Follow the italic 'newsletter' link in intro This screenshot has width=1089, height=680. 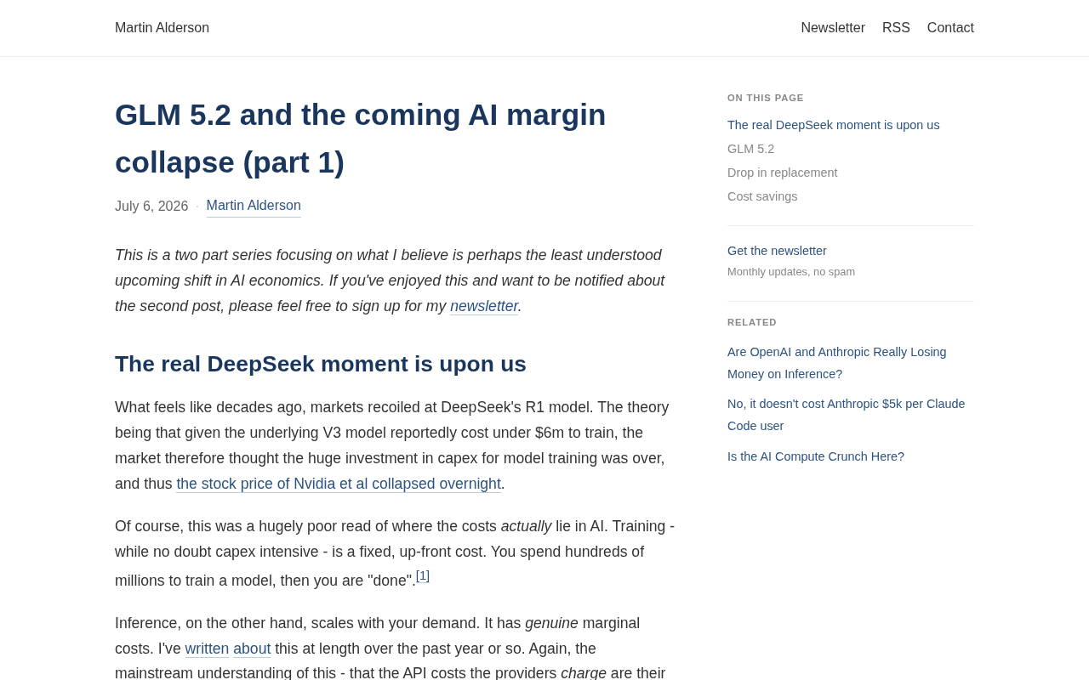click(x=484, y=306)
